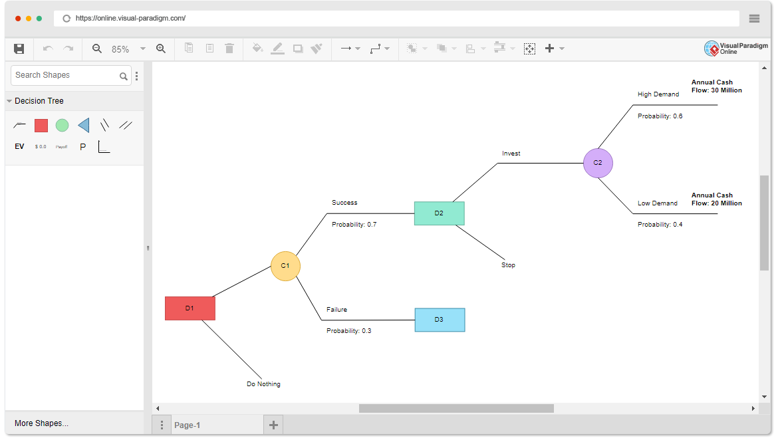Zoom in using the magnifier plus icon
Screen dimensions: 778x442
[161, 49]
